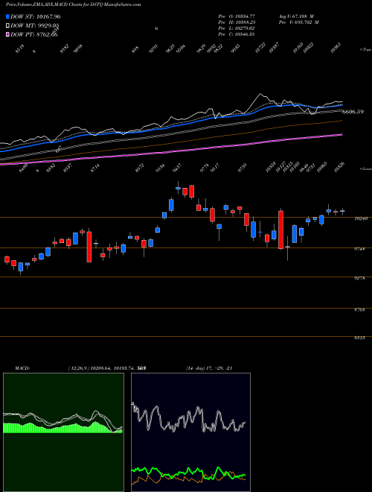The width and height of the screenshot is (372, 492).
Task: Select the 'DOW PT: 8762.66' legend text
Action: pyautogui.click(x=33, y=34)
